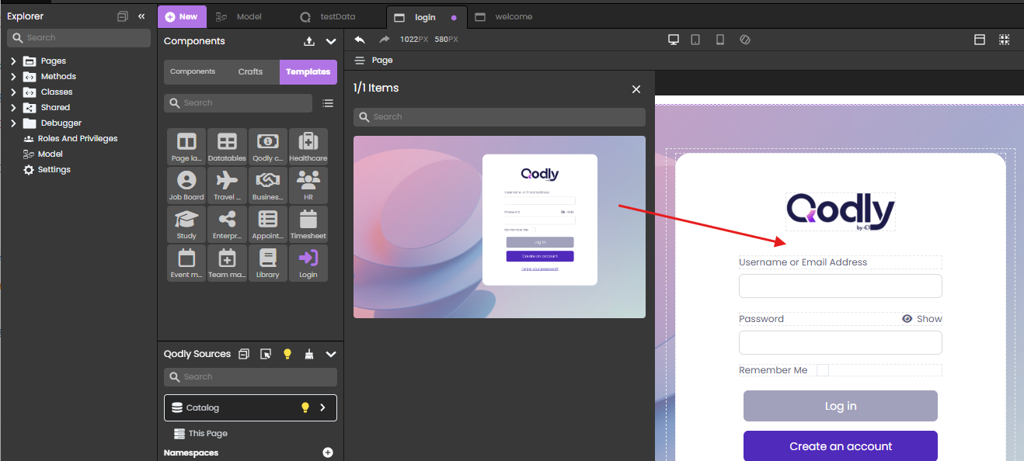
Task: Click the Create an account button
Action: 841,446
